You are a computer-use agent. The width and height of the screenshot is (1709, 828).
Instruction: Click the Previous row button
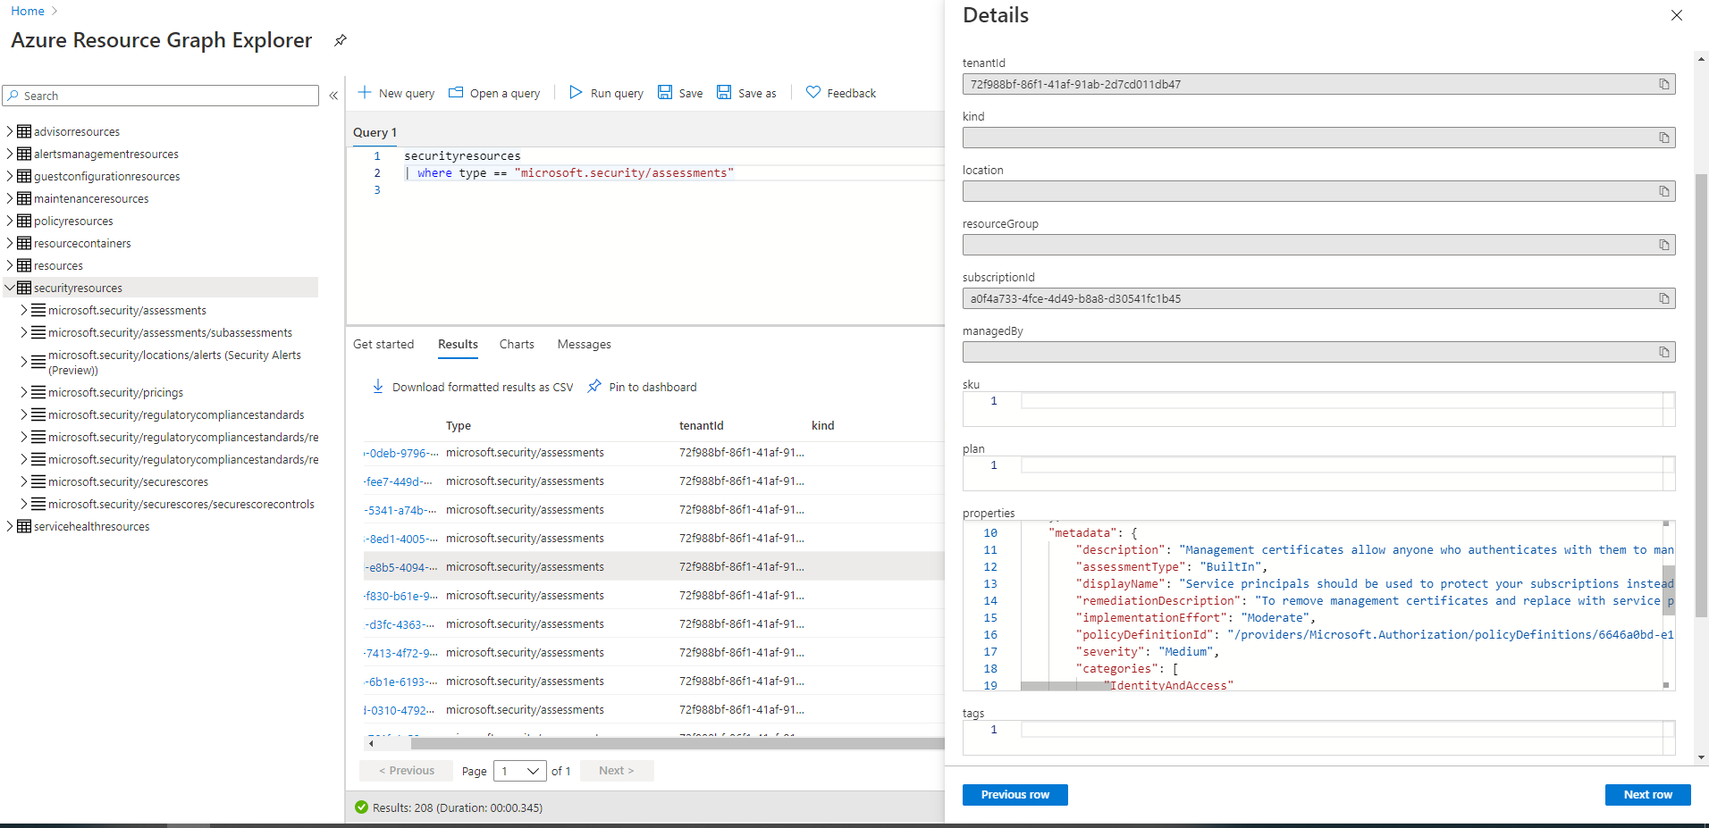click(1014, 795)
